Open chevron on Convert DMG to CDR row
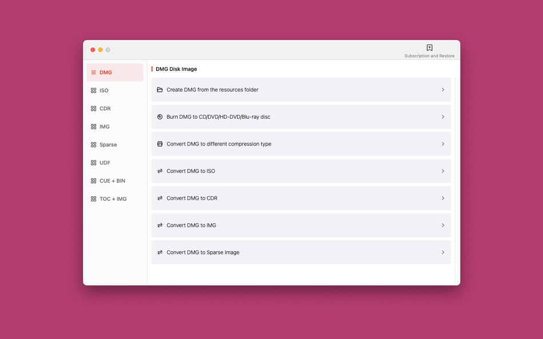This screenshot has width=543, height=339. click(443, 198)
